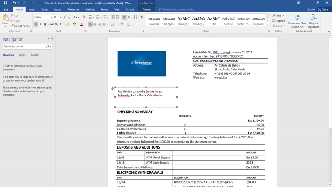Viewport: 332px width, 187px height.
Task: Clear all formatting eraser icon
Action: click(84, 17)
